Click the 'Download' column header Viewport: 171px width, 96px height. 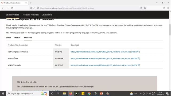coord(75,45)
